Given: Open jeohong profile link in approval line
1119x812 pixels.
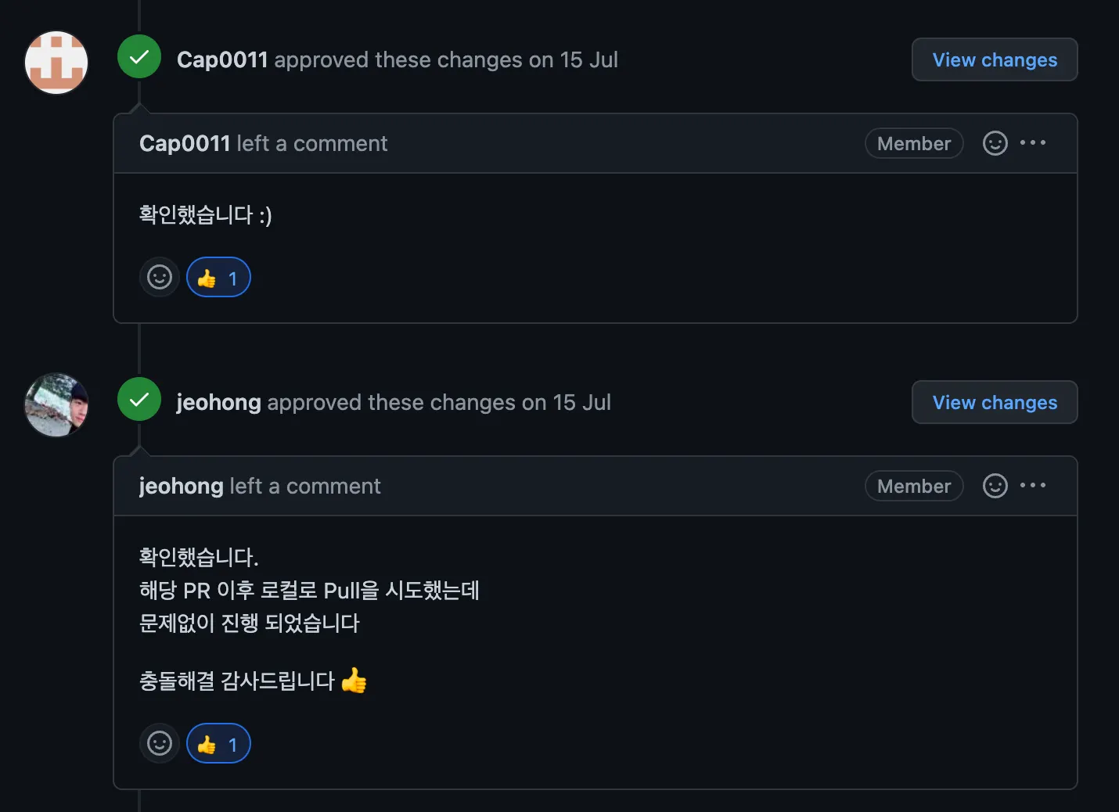Looking at the screenshot, I should [x=218, y=403].
